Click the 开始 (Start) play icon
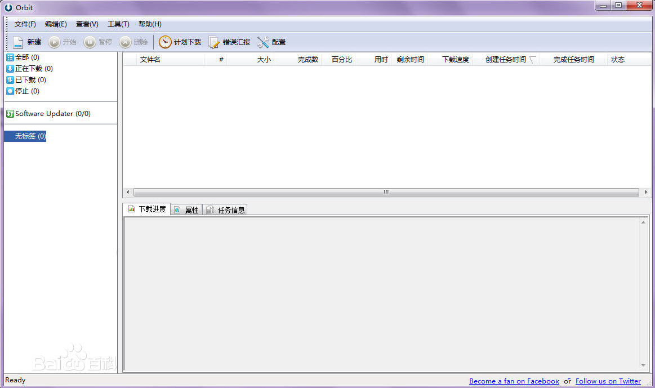655x388 pixels. [54, 42]
